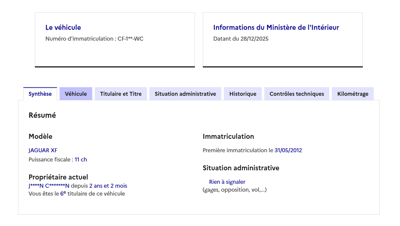Screen dimensions: 400x226
Task: View the Kilométrage tab
Action: (x=353, y=94)
